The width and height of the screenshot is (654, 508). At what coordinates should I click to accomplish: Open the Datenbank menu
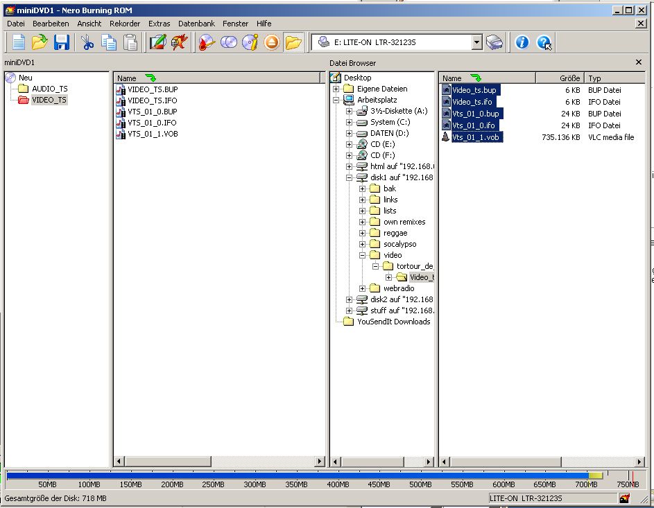(196, 24)
